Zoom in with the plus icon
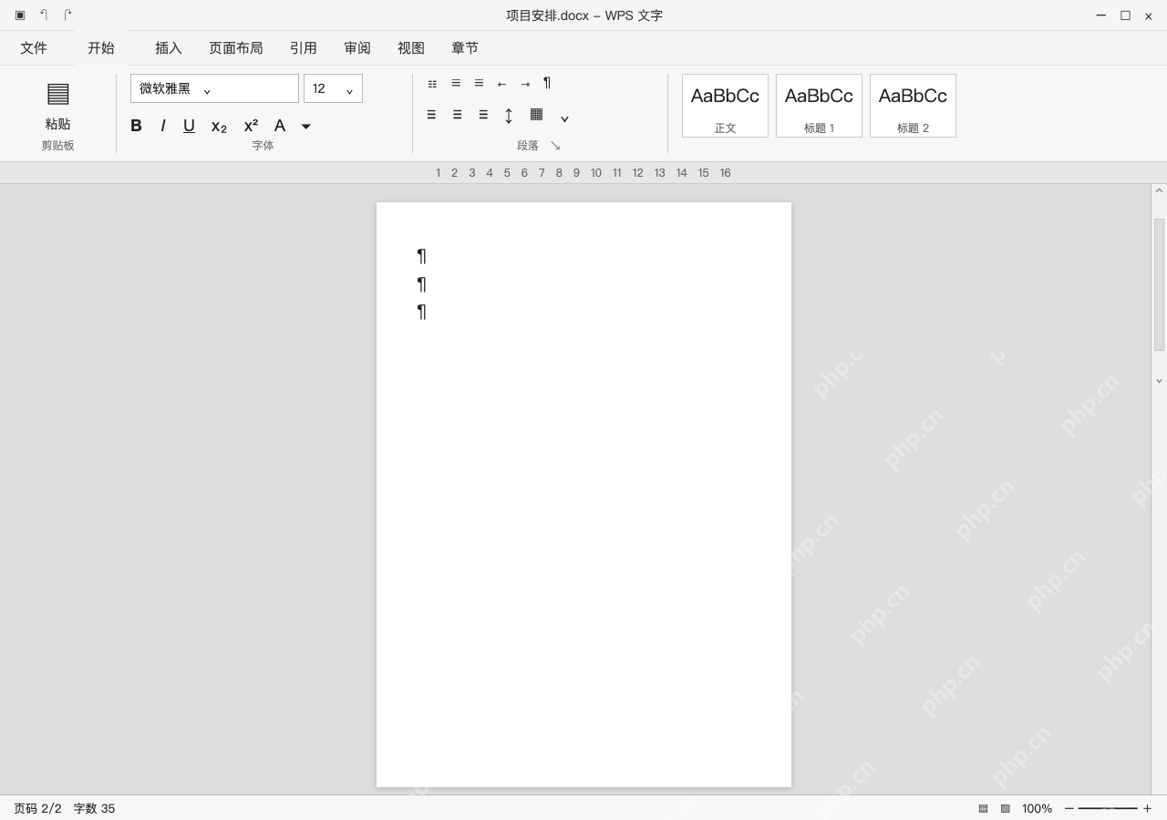Screen dimensions: 1167x820 1147,808
